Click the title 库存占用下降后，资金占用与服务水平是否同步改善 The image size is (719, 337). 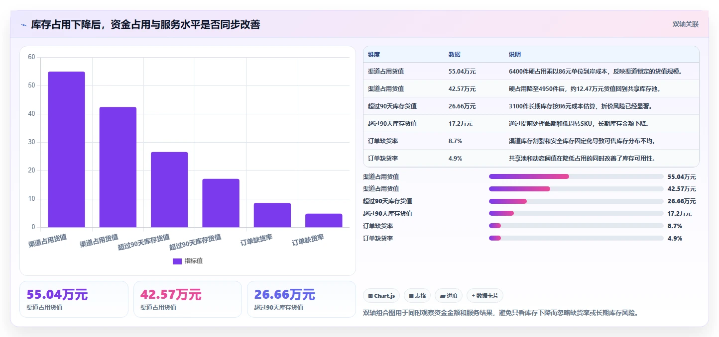point(145,24)
